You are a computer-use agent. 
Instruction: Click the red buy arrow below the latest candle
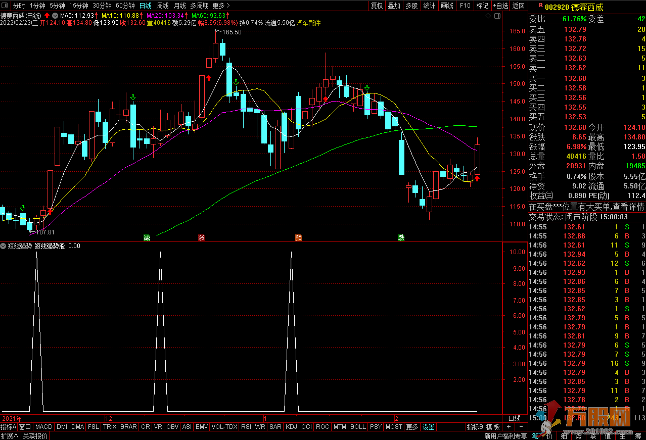click(x=477, y=178)
